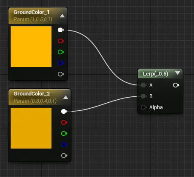Screen dimensions: 194x177
Task: Click the red channel pin of GroundColor_2
Action: [64, 122]
